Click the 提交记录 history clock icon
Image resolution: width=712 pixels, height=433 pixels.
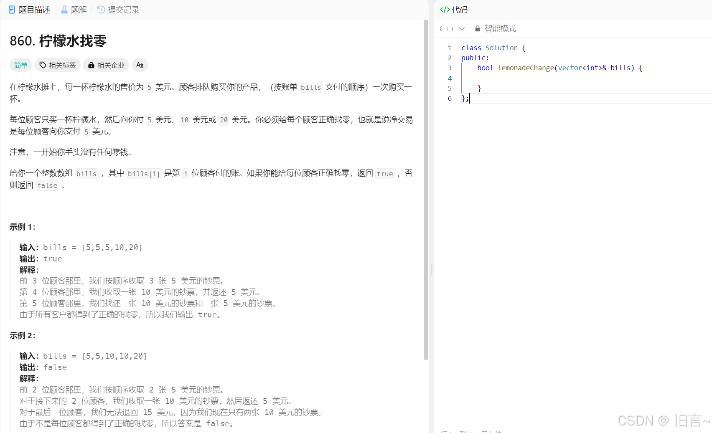coord(101,10)
